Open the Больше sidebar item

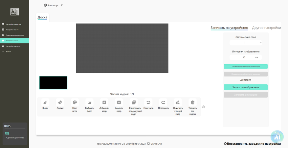pos(14,52)
